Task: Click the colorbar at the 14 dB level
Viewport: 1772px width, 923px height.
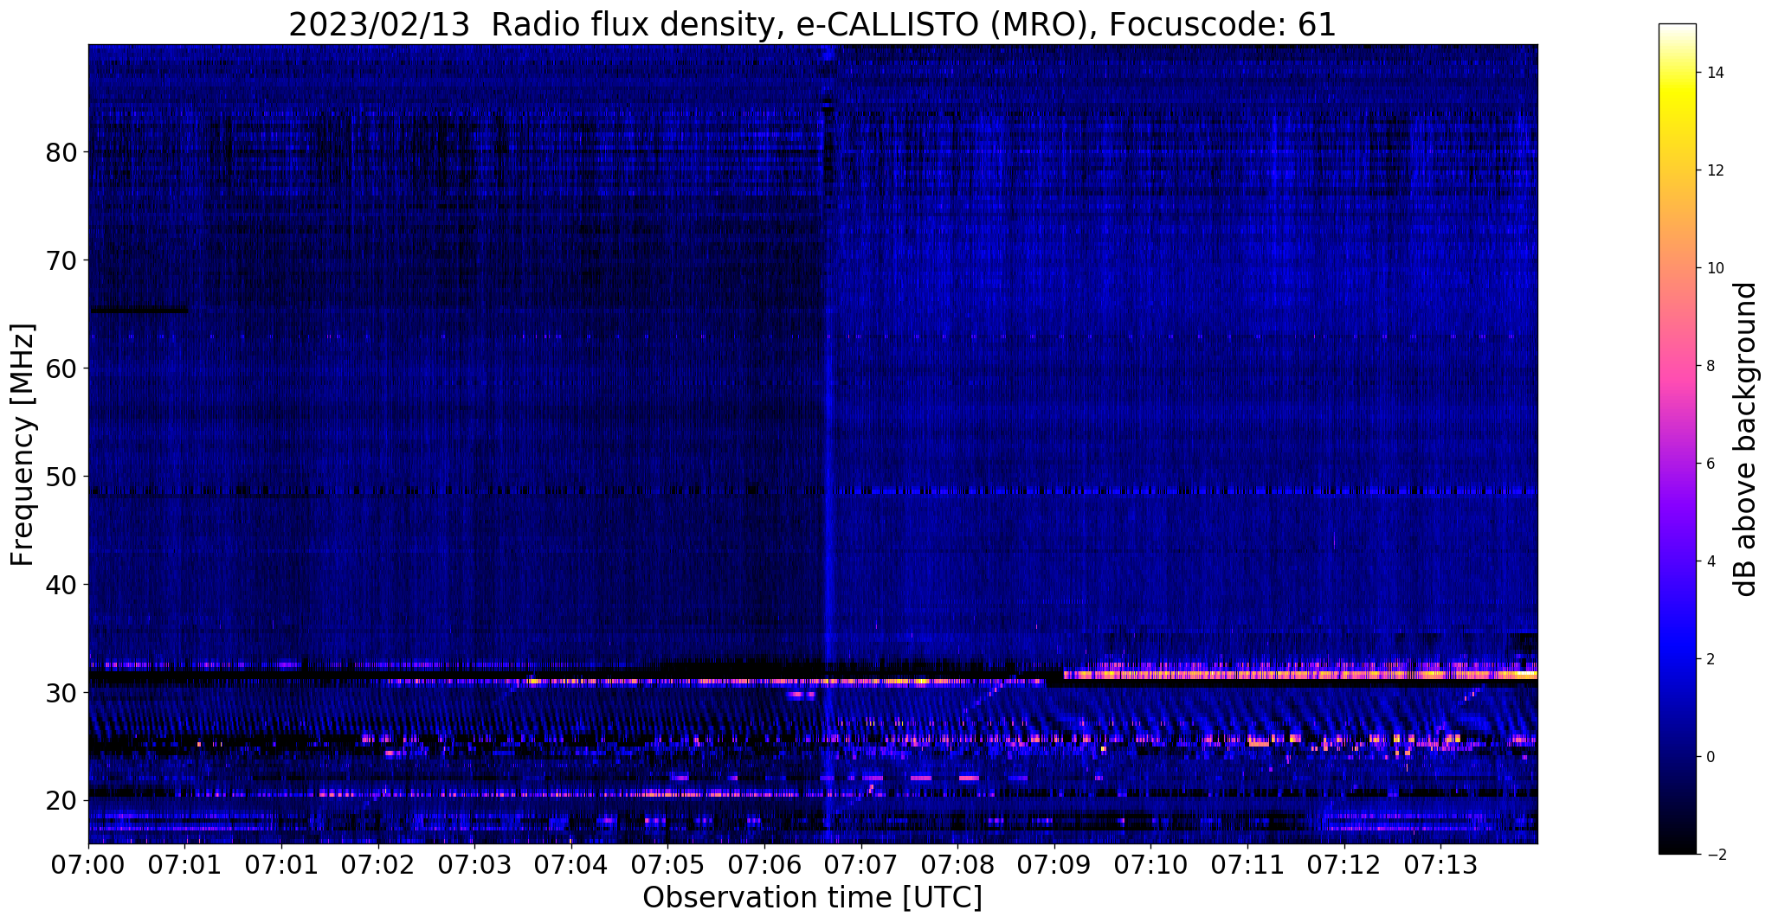Action: 1677,73
